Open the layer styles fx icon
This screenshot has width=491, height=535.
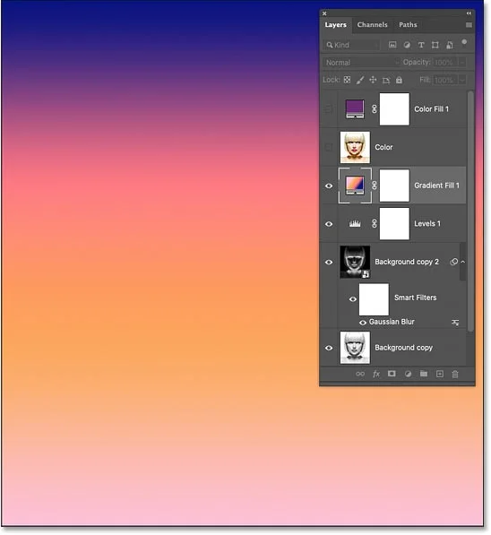[376, 374]
